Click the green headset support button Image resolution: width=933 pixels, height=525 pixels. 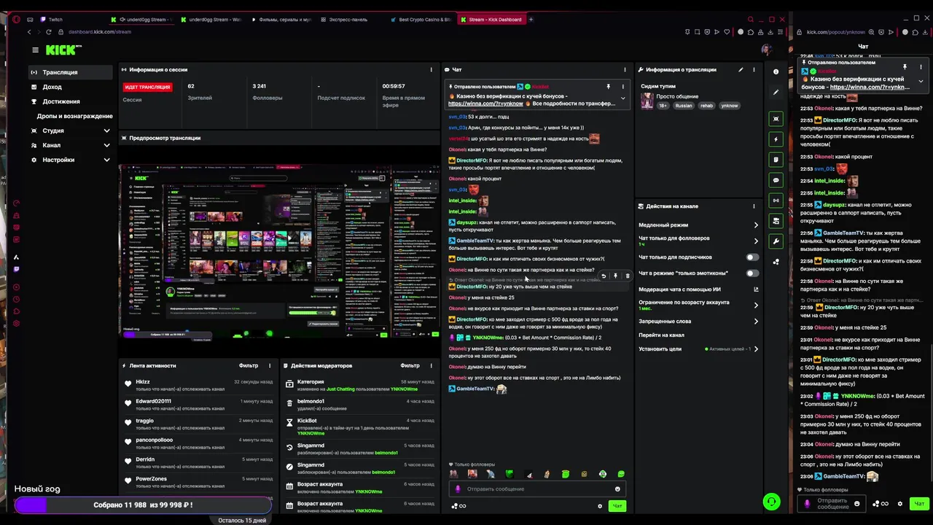point(771,502)
